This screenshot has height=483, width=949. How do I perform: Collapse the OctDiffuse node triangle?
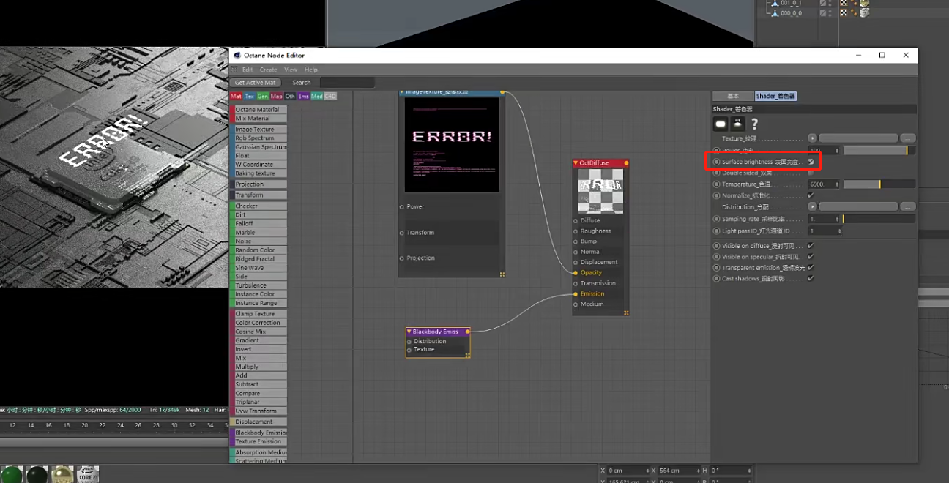click(x=576, y=163)
